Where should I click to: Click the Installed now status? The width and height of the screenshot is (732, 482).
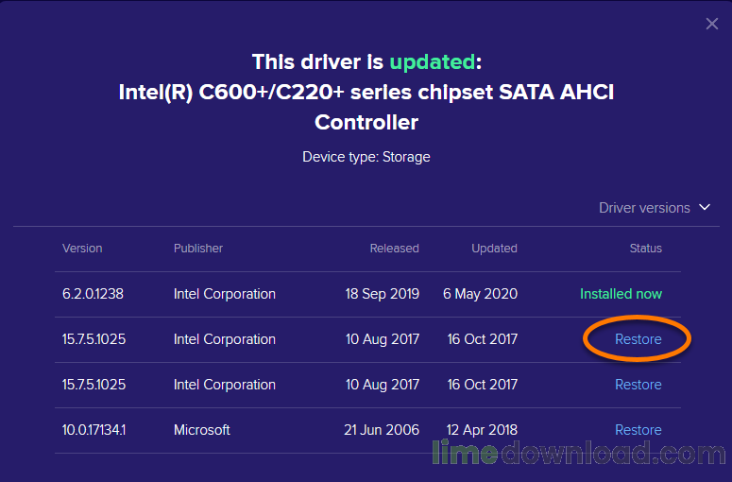(x=621, y=294)
